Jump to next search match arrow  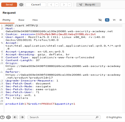click(x=22, y=117)
